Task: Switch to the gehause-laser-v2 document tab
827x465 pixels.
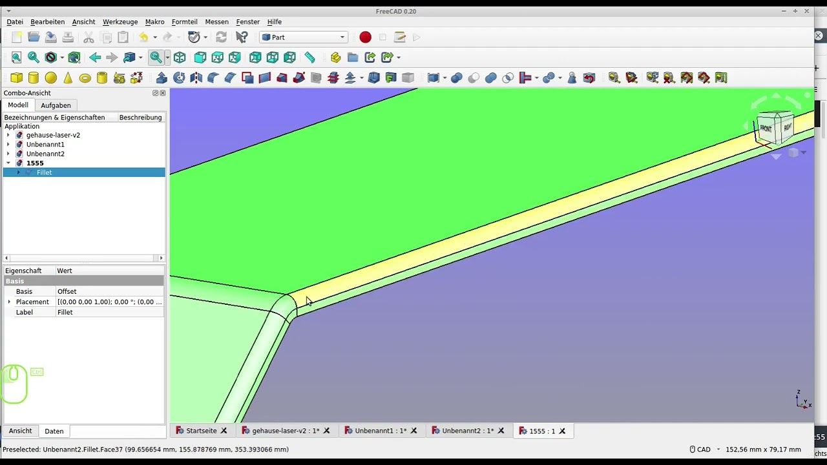Action: point(285,431)
